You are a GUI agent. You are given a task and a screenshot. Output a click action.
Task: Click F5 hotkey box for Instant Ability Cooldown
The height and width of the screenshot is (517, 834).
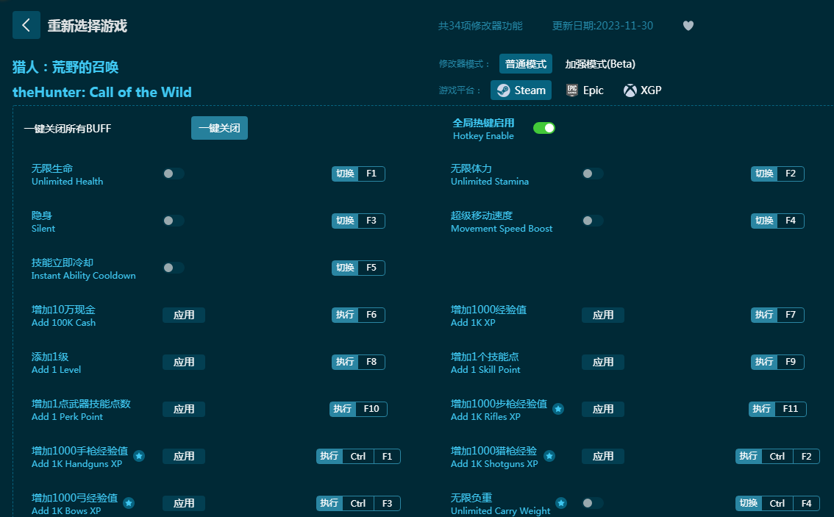coord(371,268)
